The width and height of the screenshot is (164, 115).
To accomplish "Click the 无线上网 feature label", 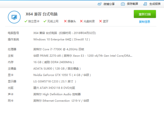I will 53,21.
